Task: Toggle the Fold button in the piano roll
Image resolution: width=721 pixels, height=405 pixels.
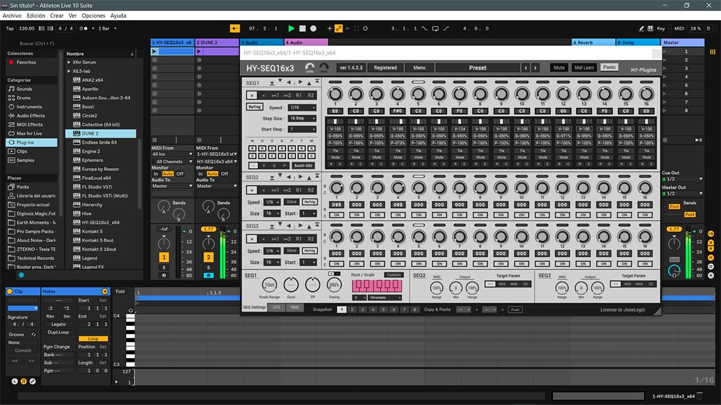Action: click(x=120, y=292)
